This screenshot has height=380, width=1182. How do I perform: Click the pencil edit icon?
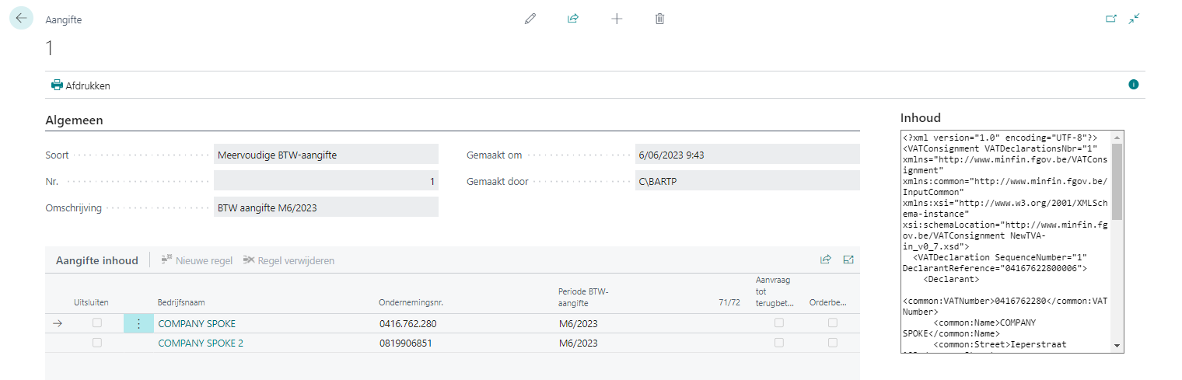530,19
